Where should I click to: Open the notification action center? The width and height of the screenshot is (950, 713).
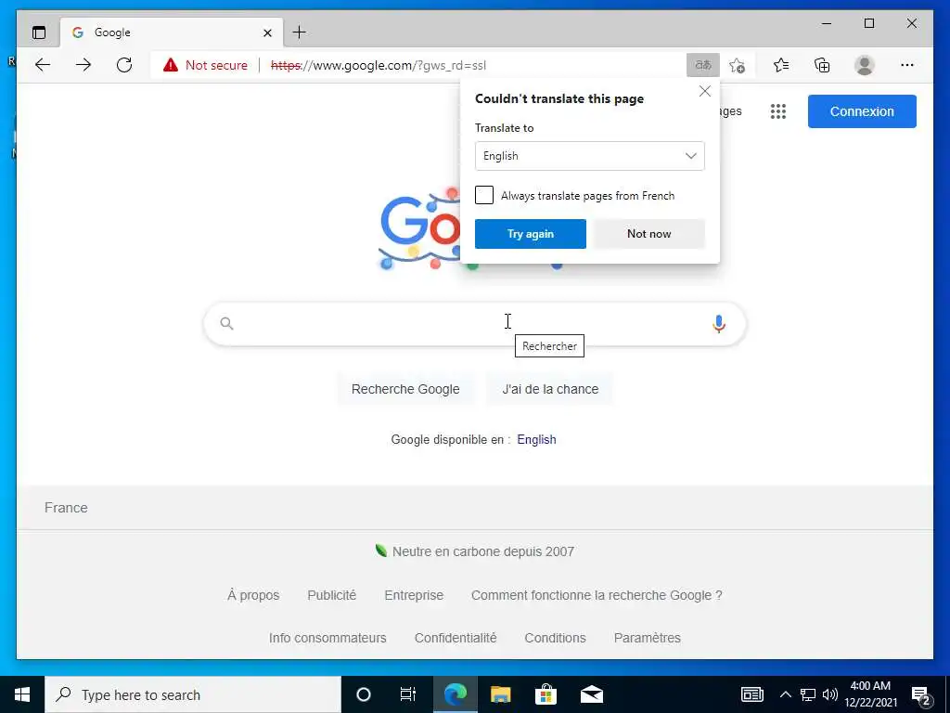(x=921, y=694)
